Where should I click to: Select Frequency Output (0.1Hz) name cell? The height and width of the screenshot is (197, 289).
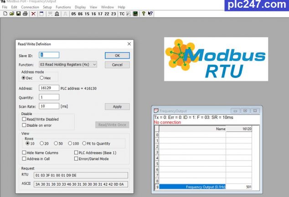(x=192, y=187)
